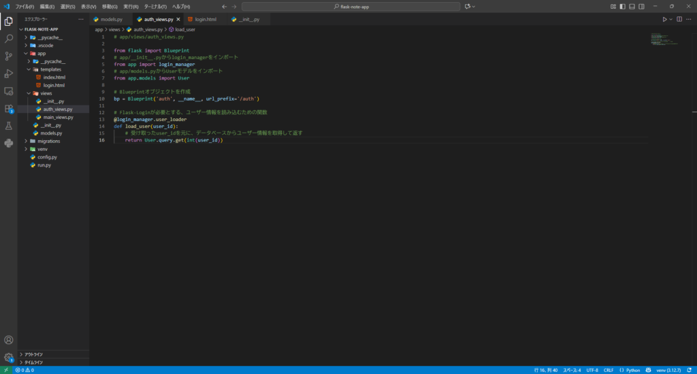
Task: Open the Source Control view
Action: [9, 56]
